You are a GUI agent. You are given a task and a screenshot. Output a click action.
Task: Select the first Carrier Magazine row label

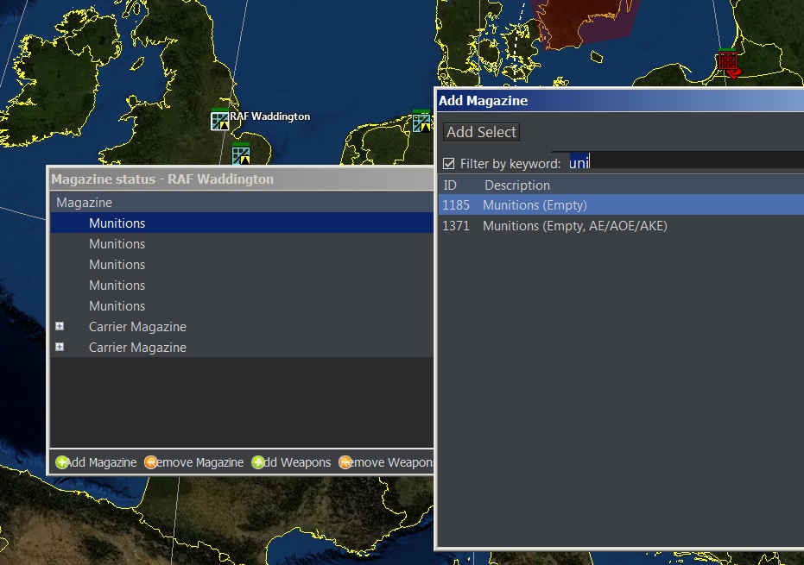click(x=137, y=327)
